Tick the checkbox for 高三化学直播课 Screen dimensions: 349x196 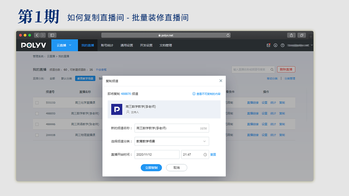pos(37,103)
